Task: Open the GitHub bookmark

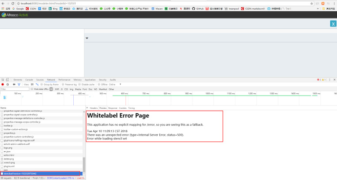Action: tap(198, 9)
